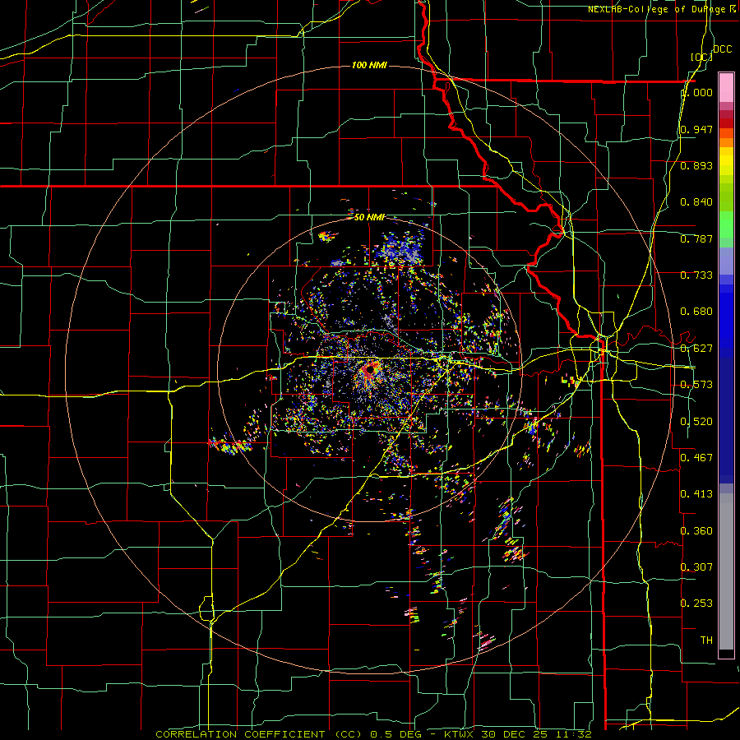
Task: Click the 0.787 legend value
Action: click(x=696, y=238)
